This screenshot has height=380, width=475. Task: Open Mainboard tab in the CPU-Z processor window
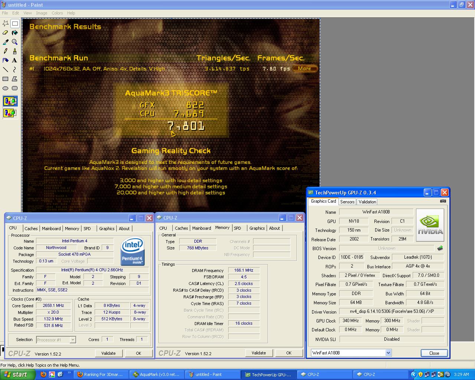(x=51, y=229)
